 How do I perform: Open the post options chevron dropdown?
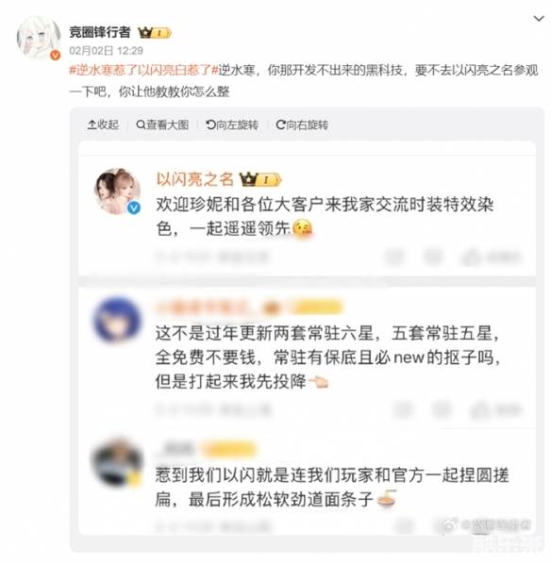[539, 18]
